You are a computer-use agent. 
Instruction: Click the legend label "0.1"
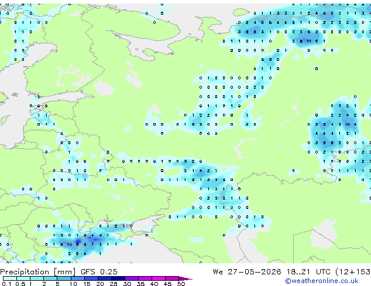(6, 284)
